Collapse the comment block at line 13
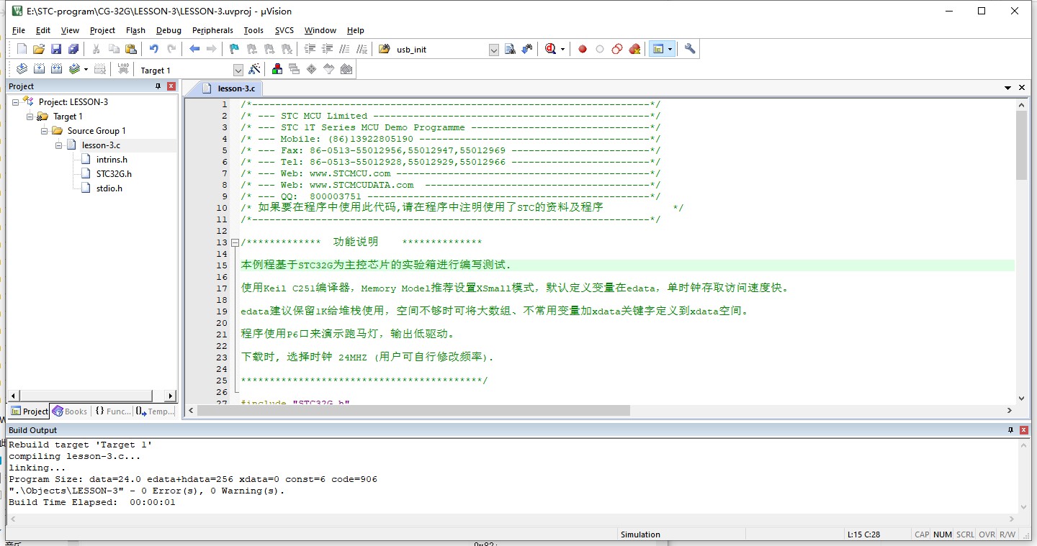 [x=235, y=242]
